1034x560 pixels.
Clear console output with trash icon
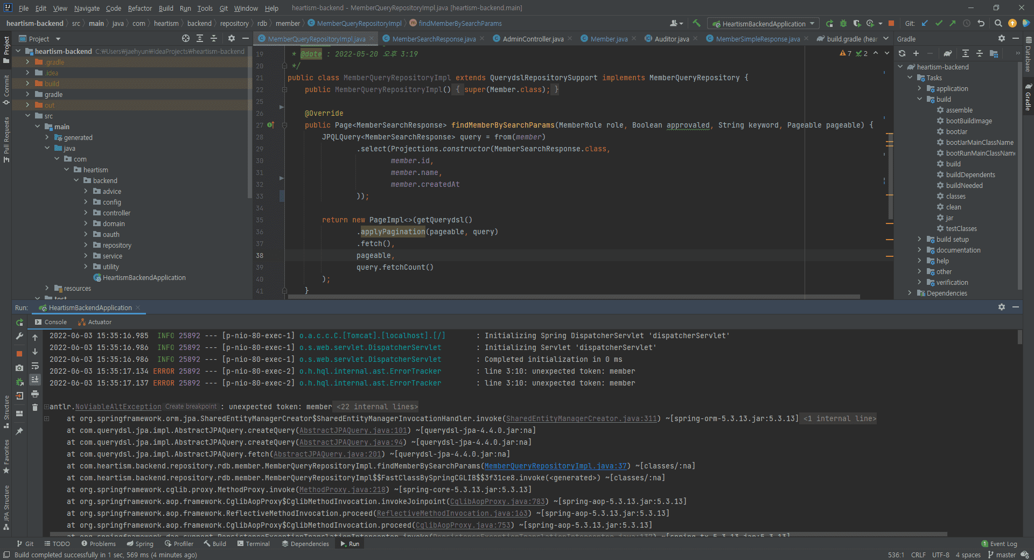coord(35,408)
